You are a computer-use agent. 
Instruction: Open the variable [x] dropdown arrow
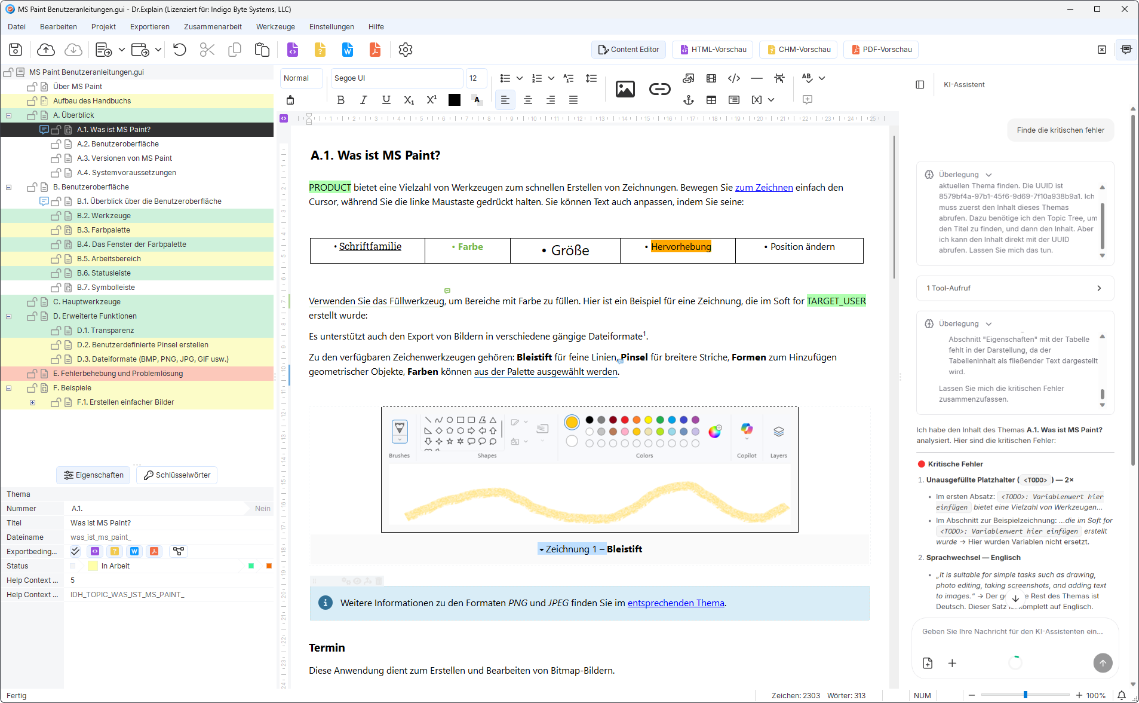pyautogui.click(x=771, y=100)
